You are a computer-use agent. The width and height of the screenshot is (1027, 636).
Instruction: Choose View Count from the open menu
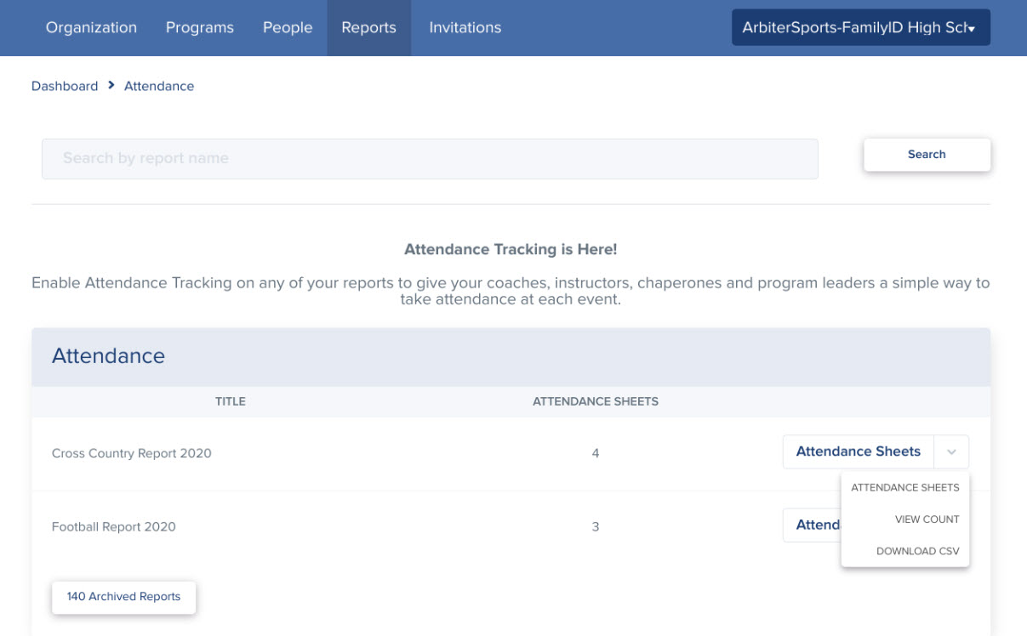coord(927,519)
